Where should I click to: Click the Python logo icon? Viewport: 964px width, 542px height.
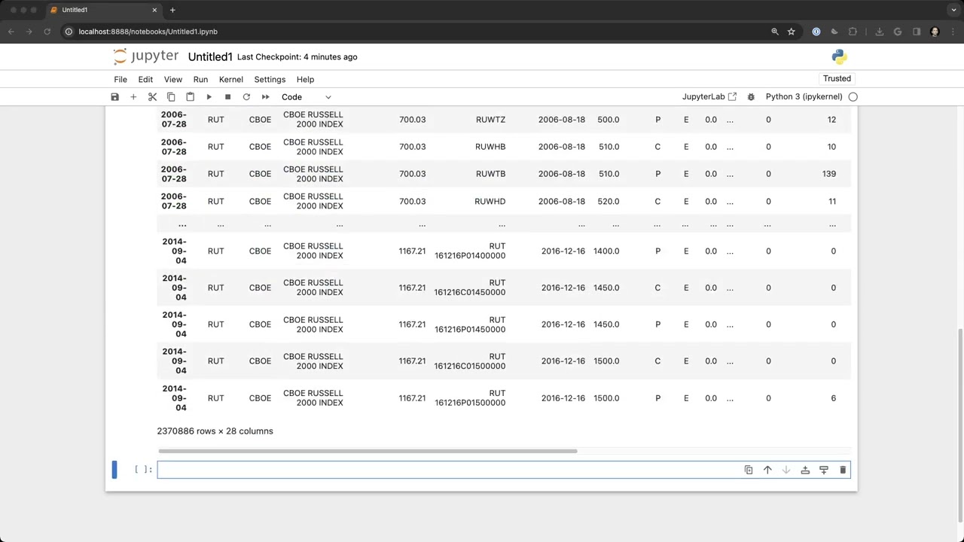click(839, 57)
